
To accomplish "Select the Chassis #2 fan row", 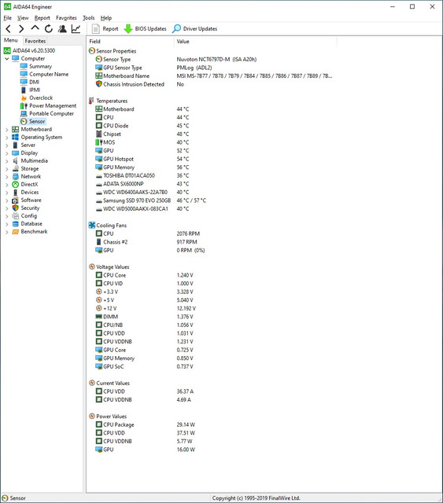I will pyautogui.click(x=146, y=242).
